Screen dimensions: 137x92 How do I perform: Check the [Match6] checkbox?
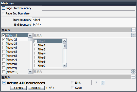click(x=4, y=56)
